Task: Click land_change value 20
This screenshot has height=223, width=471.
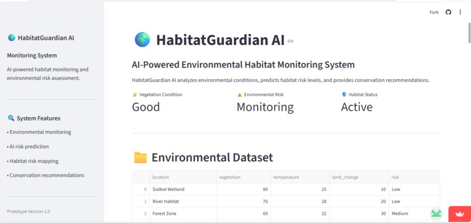Action: coord(359,201)
